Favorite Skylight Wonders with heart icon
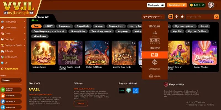Viewport: 221px width, 110px height. tap(214, 43)
